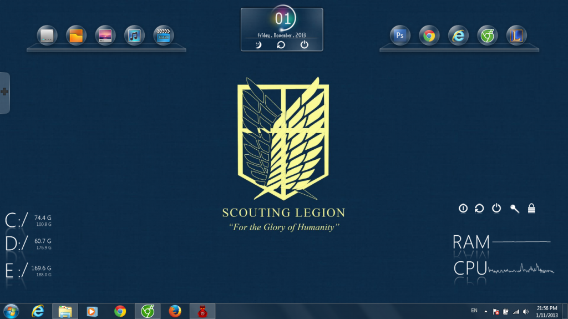Image resolution: width=568 pixels, height=319 pixels.
Task: Open the Windows Start menu
Action: [11, 311]
